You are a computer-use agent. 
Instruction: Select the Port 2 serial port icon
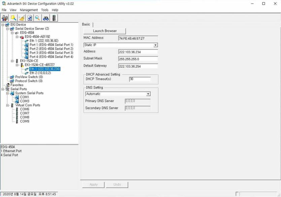coord(27,49)
